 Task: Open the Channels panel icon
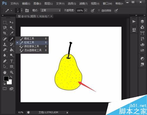(142, 27)
